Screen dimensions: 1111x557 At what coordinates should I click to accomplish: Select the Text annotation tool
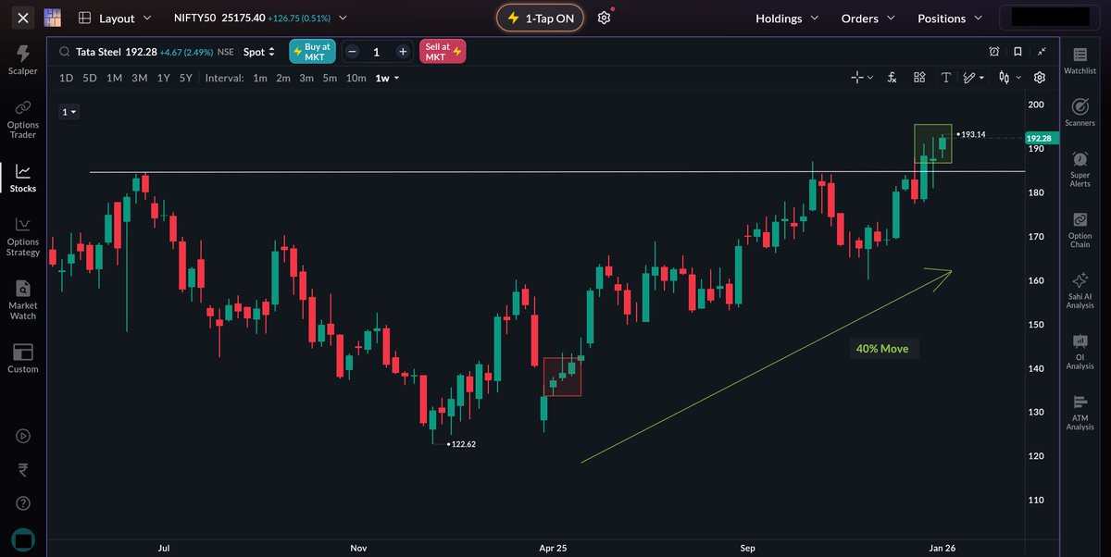(945, 78)
